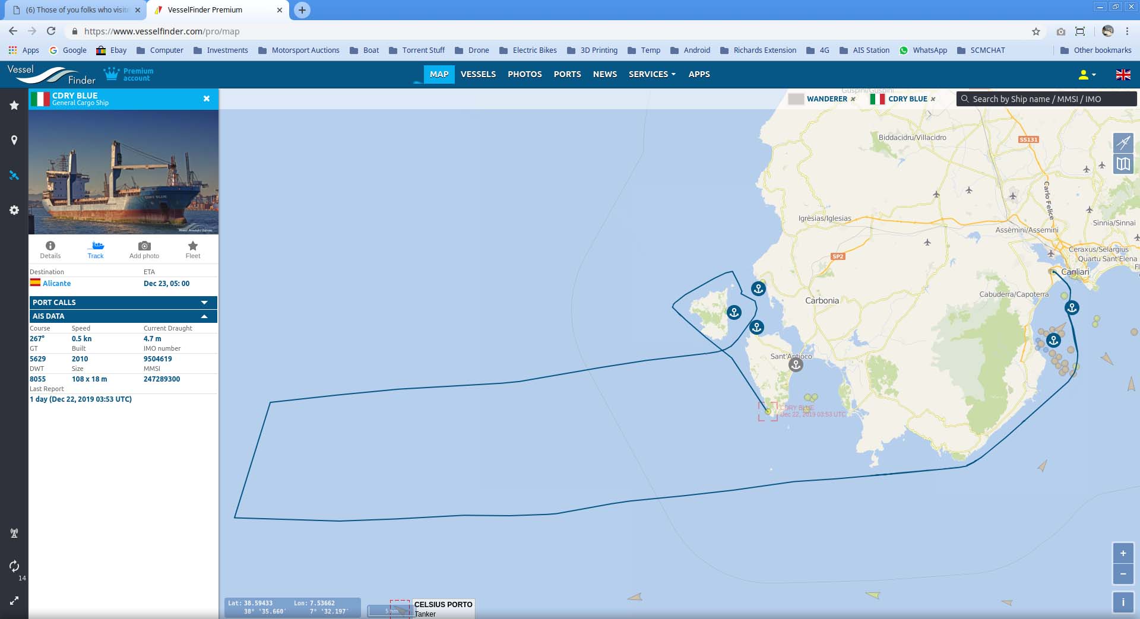This screenshot has width=1140, height=619.
Task: Open the settings gear in sidebar
Action: point(14,210)
